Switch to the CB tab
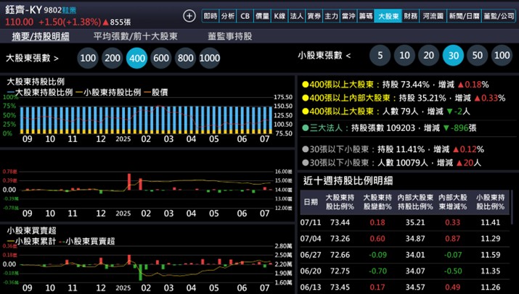 (x=245, y=16)
